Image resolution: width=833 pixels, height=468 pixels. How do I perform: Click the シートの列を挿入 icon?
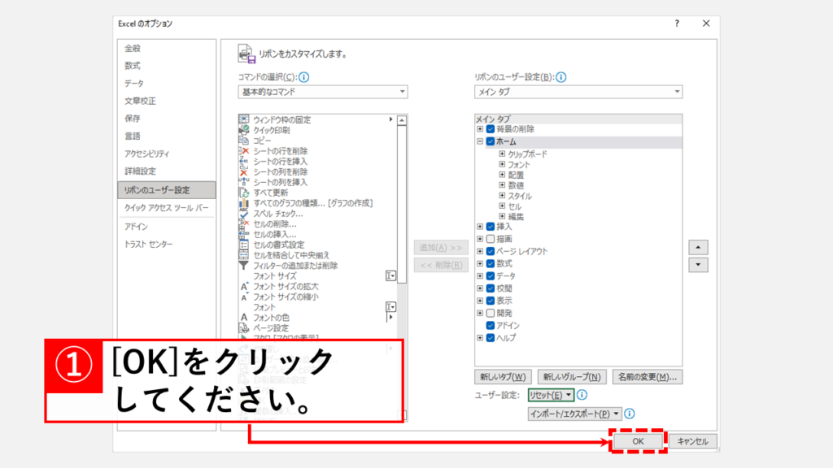tap(244, 182)
